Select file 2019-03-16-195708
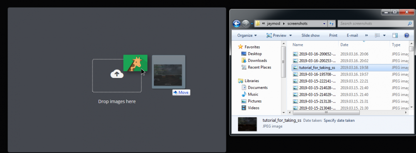Screen dimensions: 416x153 (317, 75)
